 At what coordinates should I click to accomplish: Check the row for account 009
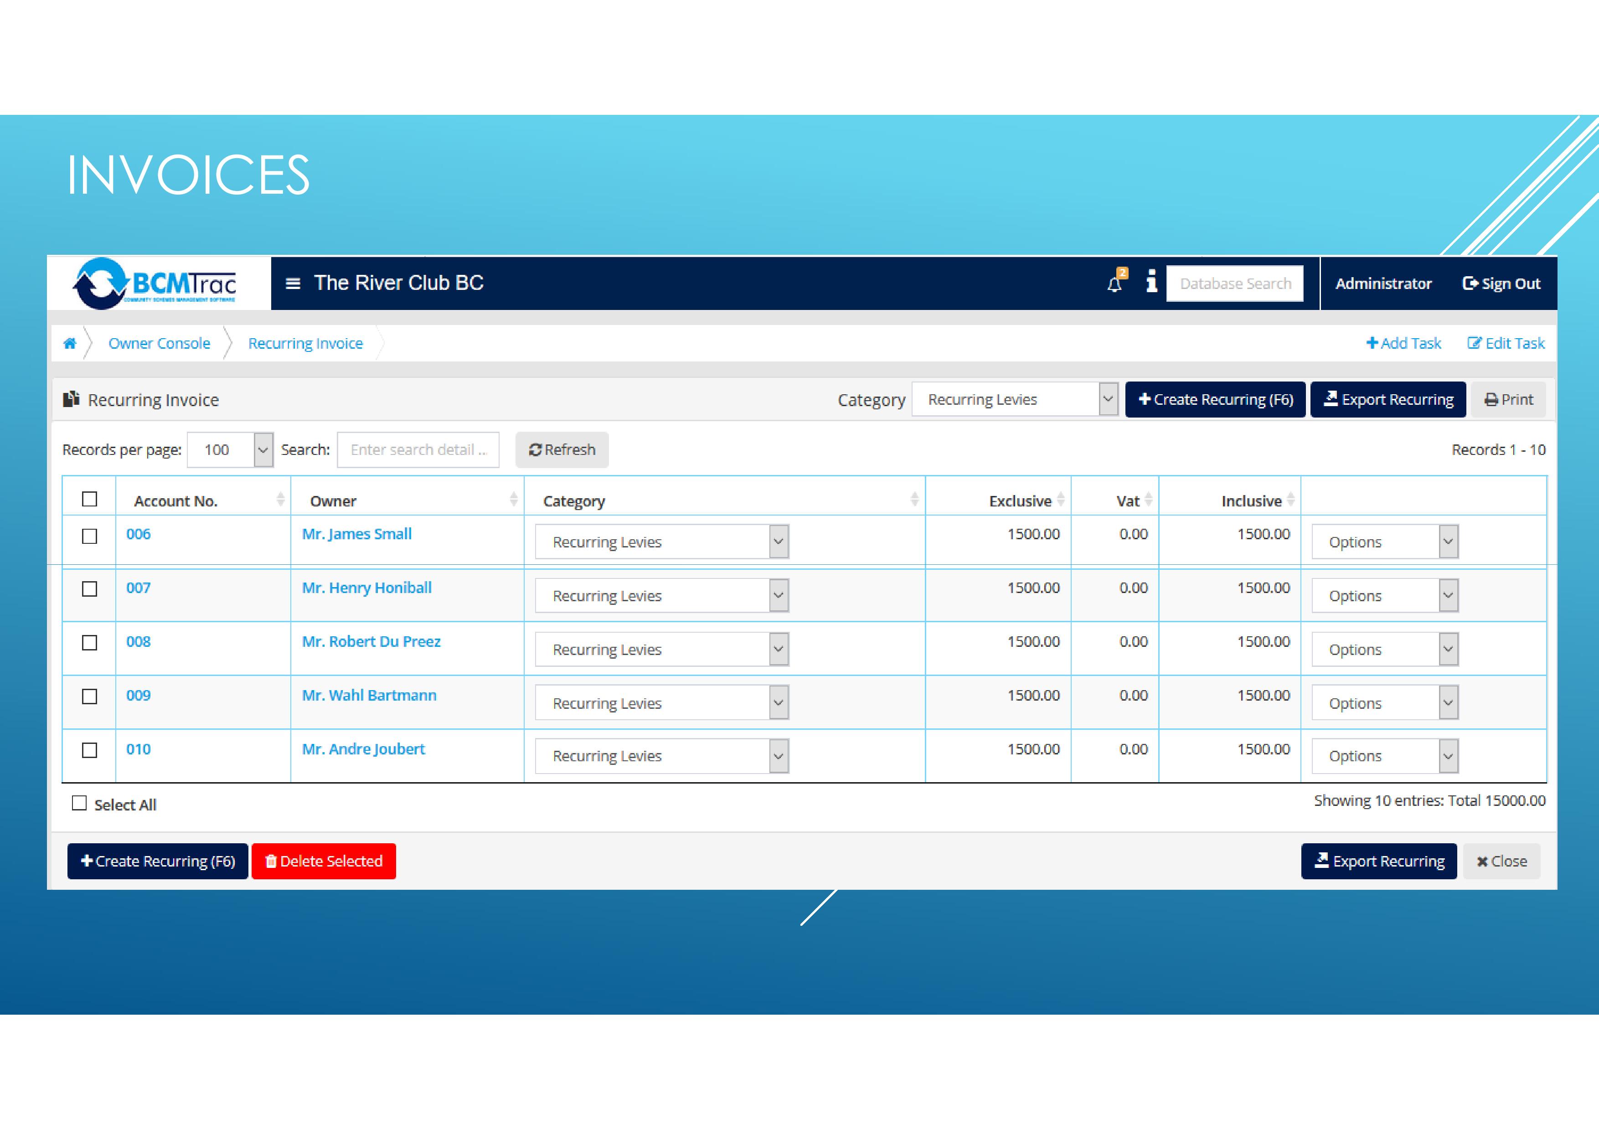pyautogui.click(x=89, y=696)
